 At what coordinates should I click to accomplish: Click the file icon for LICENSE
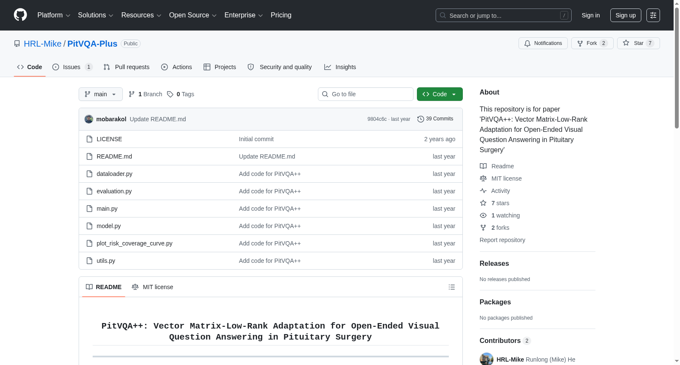click(89, 139)
